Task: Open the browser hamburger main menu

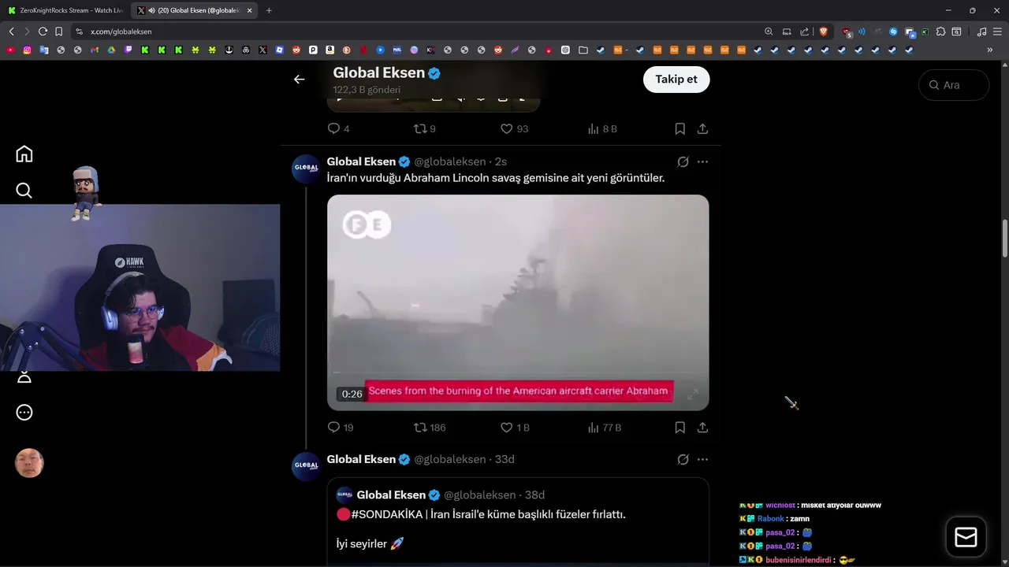Action: click(x=997, y=31)
